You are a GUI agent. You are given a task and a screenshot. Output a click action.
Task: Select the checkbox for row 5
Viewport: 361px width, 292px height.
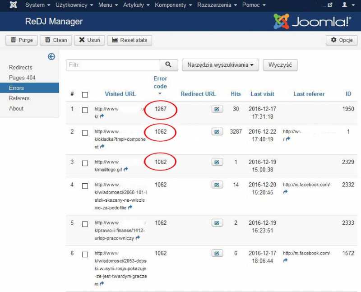click(85, 224)
